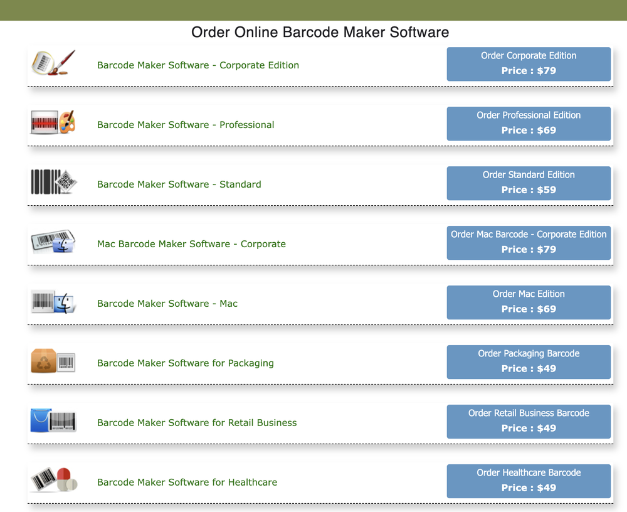
Task: Select Barcode Maker Software - Mac link
Action: 167,303
